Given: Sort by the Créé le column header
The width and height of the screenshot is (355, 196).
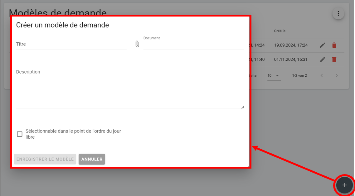Looking at the screenshot, I should (280, 31).
